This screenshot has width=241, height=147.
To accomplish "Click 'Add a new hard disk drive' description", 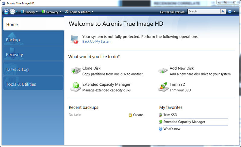I will pos(200,74).
